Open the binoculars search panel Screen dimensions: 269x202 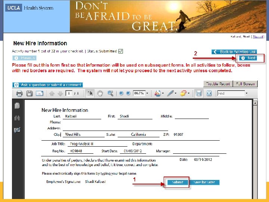[x=17, y=118]
